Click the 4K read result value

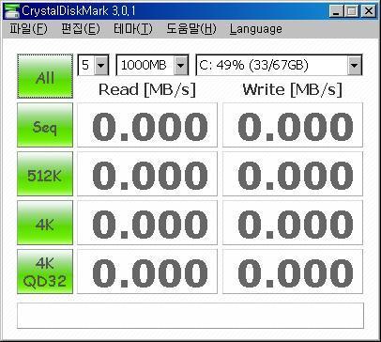(147, 223)
